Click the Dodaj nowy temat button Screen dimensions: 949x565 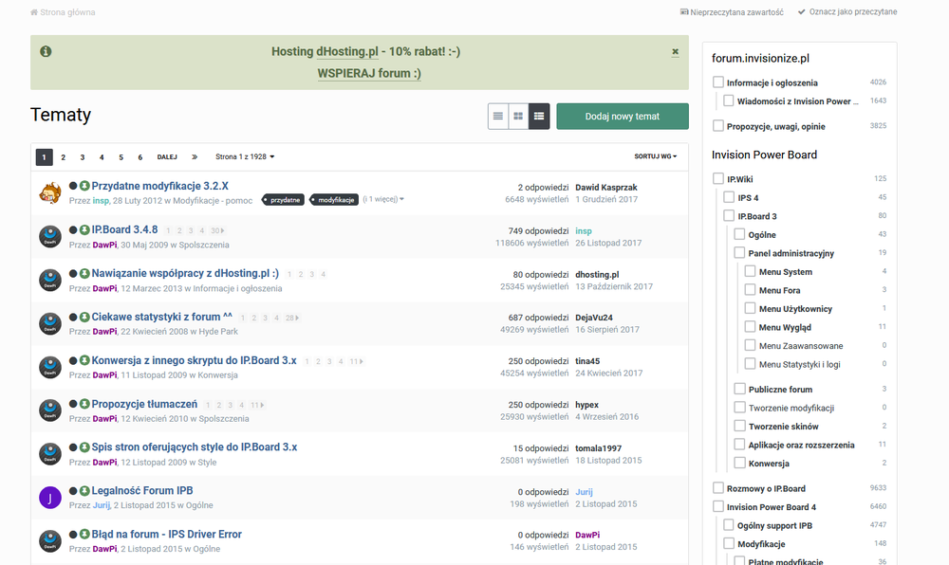pyautogui.click(x=622, y=117)
